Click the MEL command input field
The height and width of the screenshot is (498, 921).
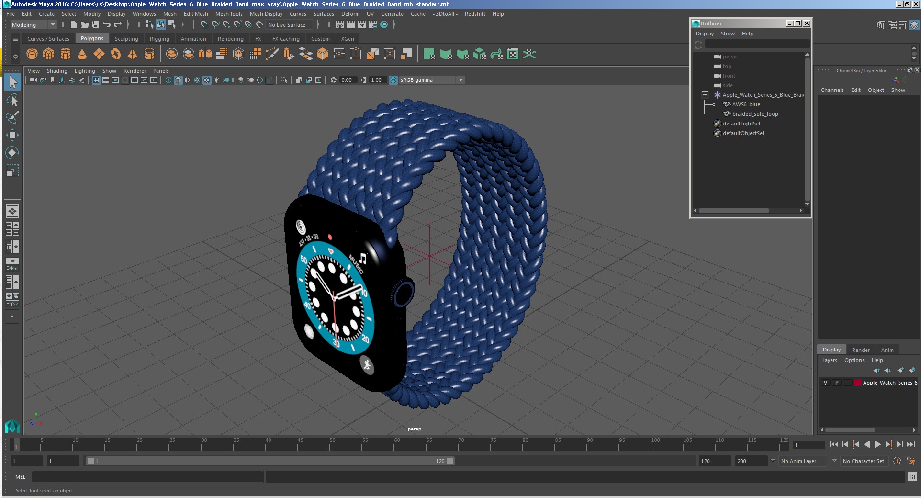click(x=147, y=477)
